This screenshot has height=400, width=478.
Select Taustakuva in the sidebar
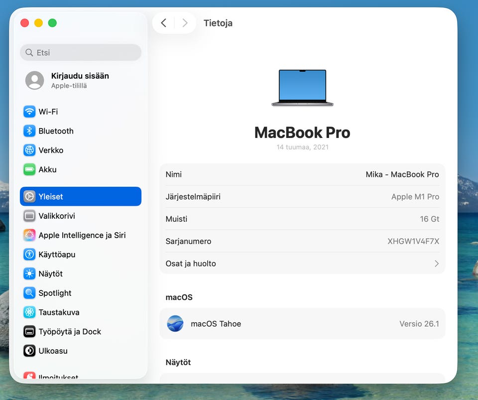pos(81,312)
